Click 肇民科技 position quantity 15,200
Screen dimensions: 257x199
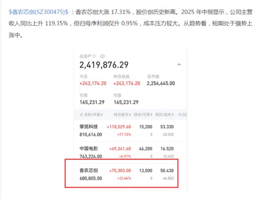pos(146,127)
